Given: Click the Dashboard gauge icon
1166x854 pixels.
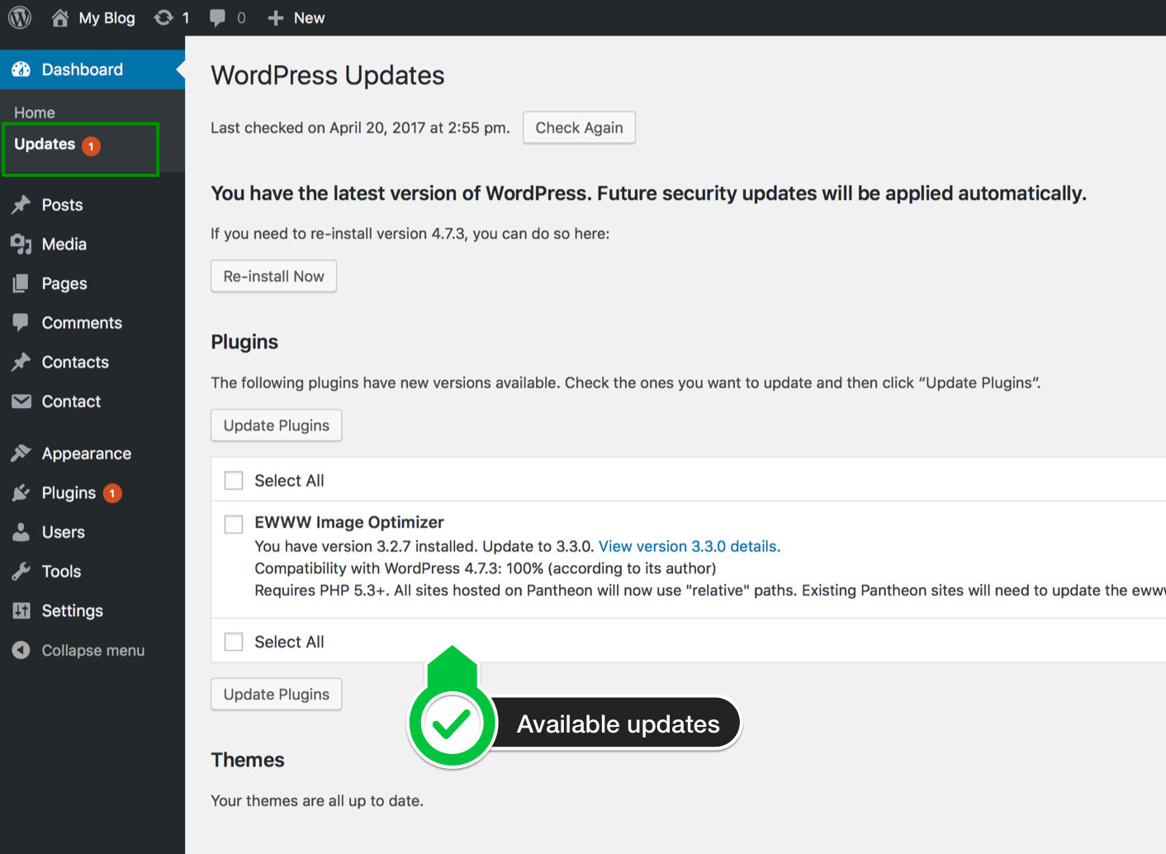Looking at the screenshot, I should coord(21,69).
